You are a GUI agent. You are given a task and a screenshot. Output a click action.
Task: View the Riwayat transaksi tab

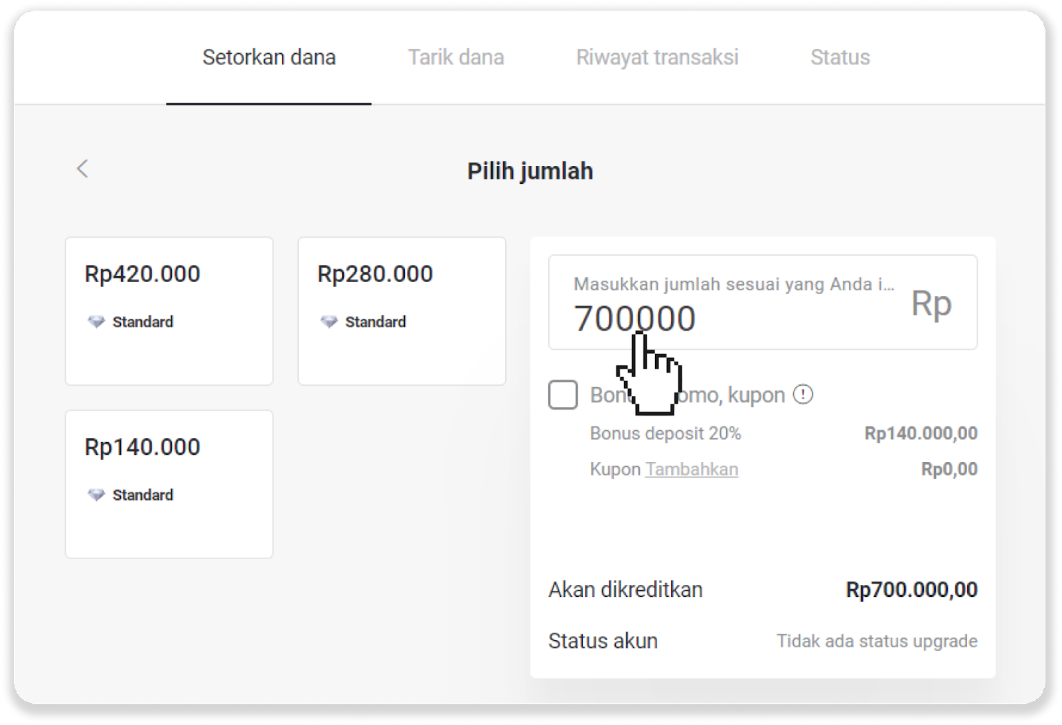coord(657,58)
